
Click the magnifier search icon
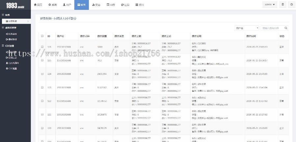point(286,28)
